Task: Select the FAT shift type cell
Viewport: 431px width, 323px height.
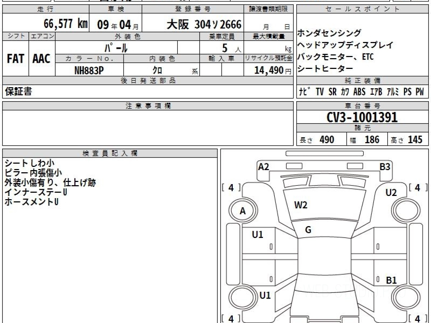Action: [x=15, y=59]
